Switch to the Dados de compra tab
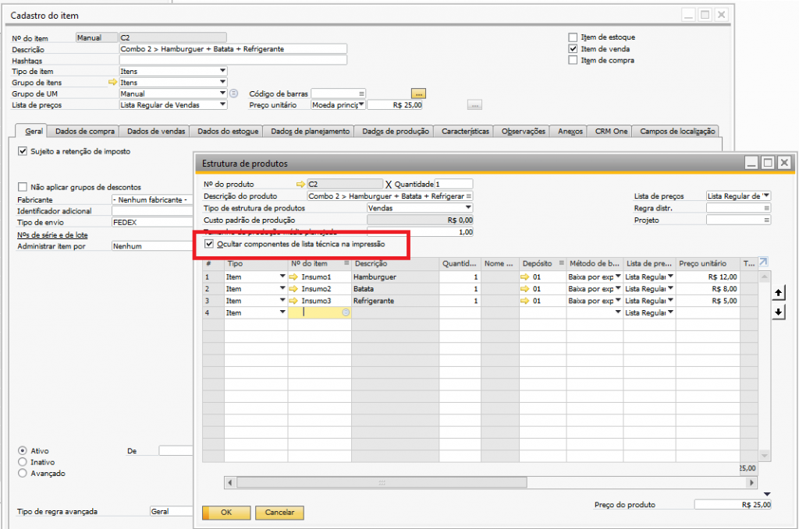 point(86,132)
